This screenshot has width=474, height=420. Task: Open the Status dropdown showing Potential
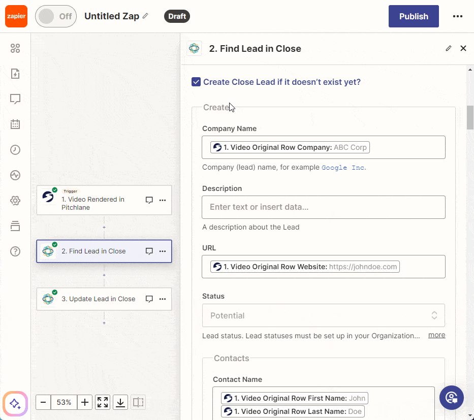click(324, 315)
